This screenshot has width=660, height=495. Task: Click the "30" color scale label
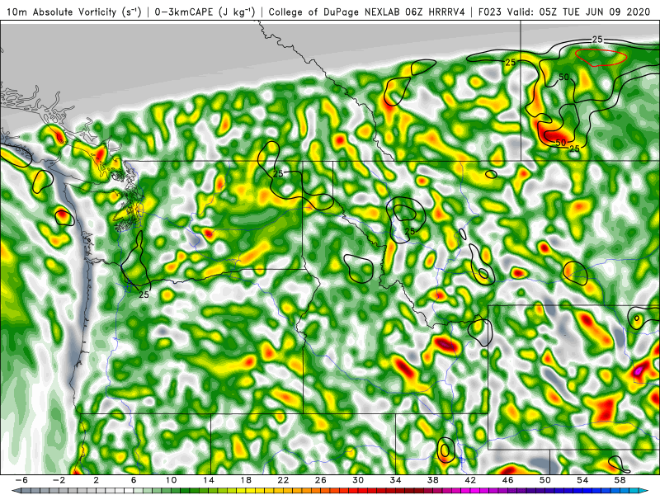[x=358, y=480]
